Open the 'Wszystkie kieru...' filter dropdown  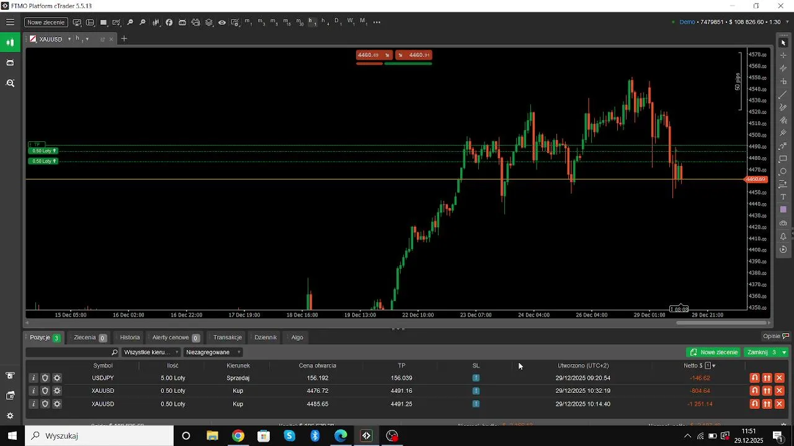tap(151, 352)
